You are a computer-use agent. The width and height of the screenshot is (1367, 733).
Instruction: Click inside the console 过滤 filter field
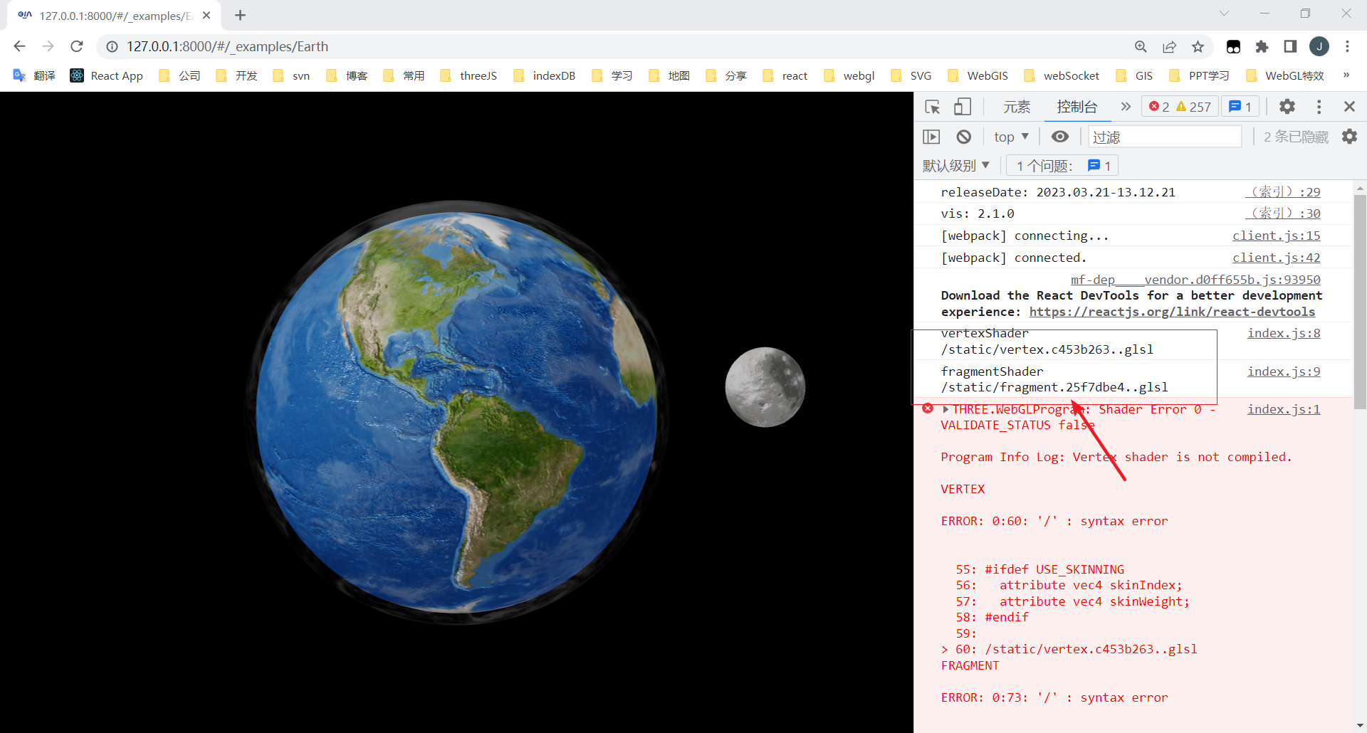[x=1165, y=137]
